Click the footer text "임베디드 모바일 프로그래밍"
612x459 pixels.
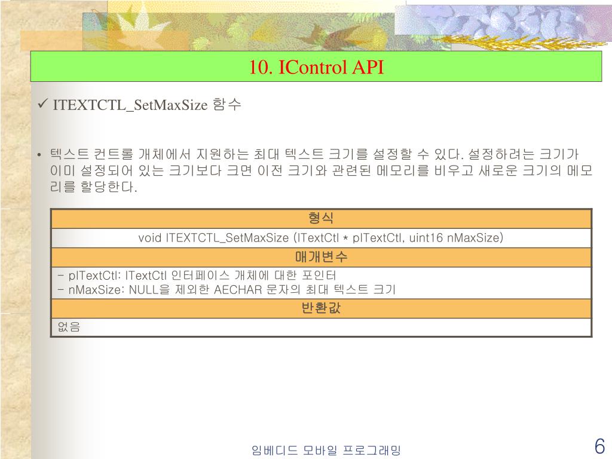point(326,450)
